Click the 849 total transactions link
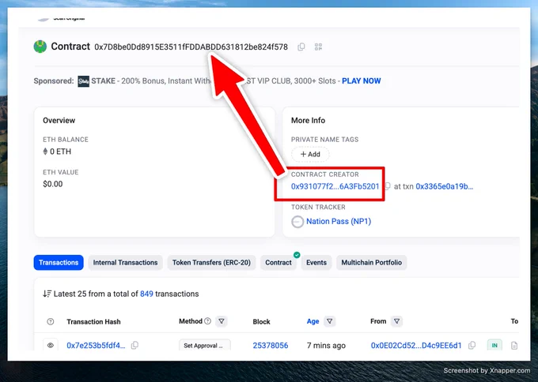The width and height of the screenshot is (538, 382). pos(146,294)
